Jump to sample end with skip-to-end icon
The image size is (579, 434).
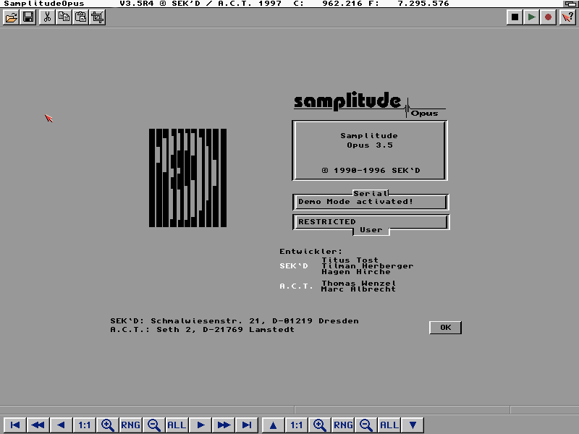pos(247,425)
